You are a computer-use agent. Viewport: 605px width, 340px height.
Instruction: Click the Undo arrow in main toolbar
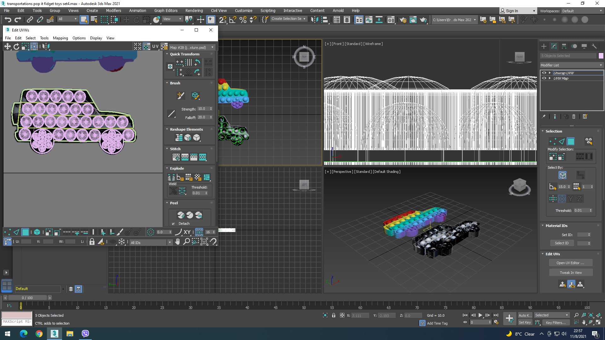[8, 20]
